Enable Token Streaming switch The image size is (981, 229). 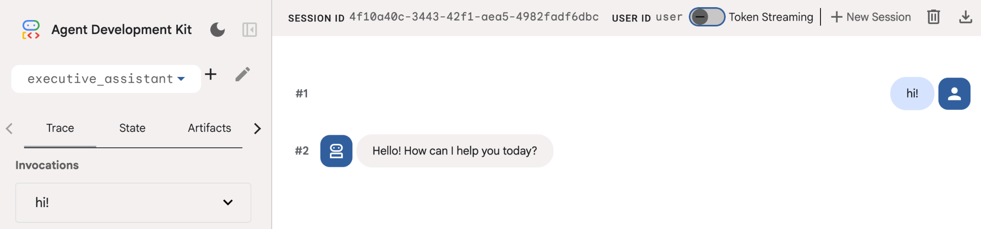coord(707,17)
